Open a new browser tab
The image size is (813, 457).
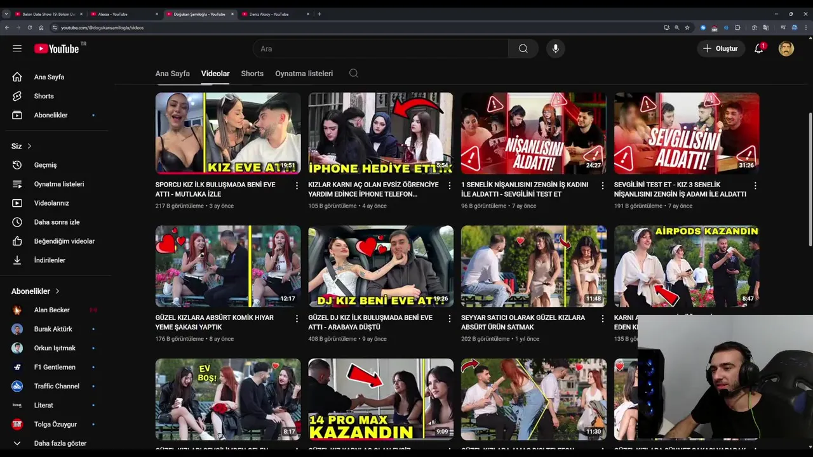tap(319, 14)
